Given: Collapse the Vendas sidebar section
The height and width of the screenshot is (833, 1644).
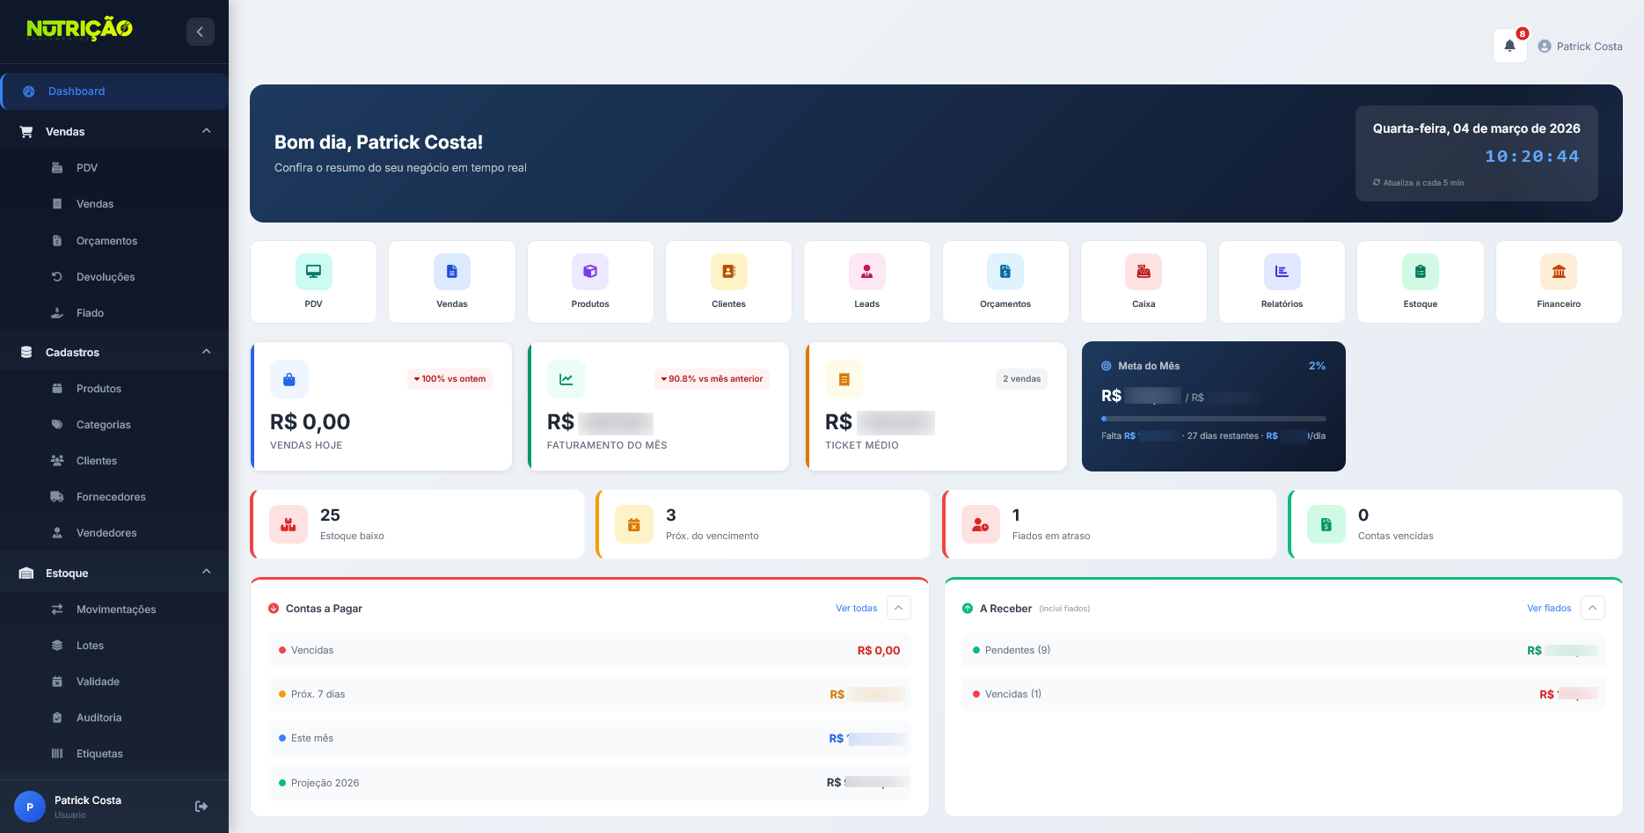Looking at the screenshot, I should click(x=206, y=130).
